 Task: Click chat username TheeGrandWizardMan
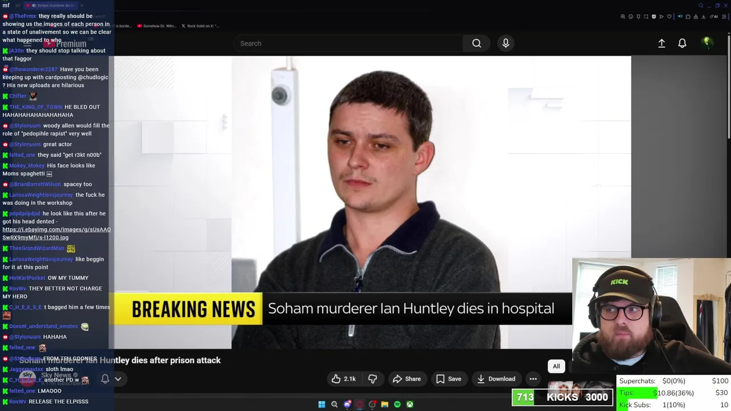coord(37,248)
